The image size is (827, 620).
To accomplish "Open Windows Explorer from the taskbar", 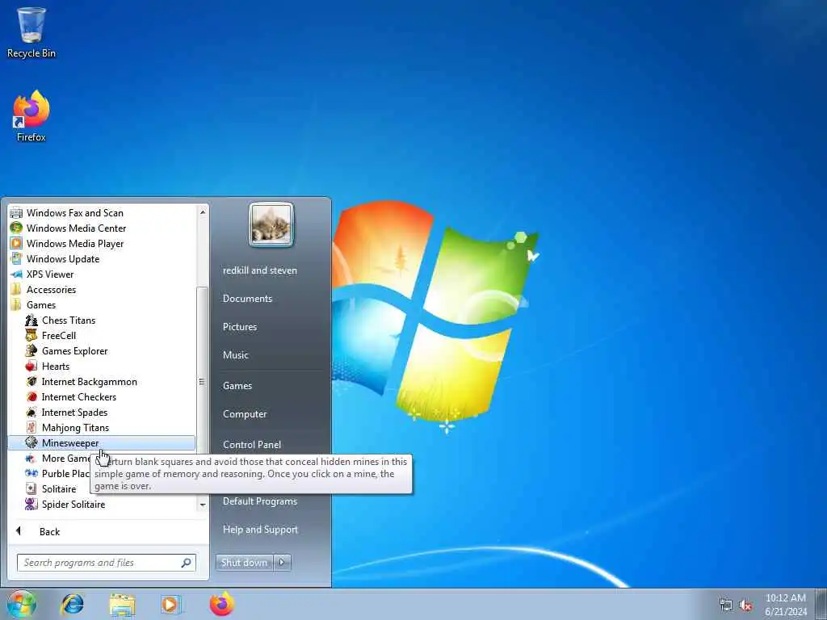I will click(x=123, y=605).
